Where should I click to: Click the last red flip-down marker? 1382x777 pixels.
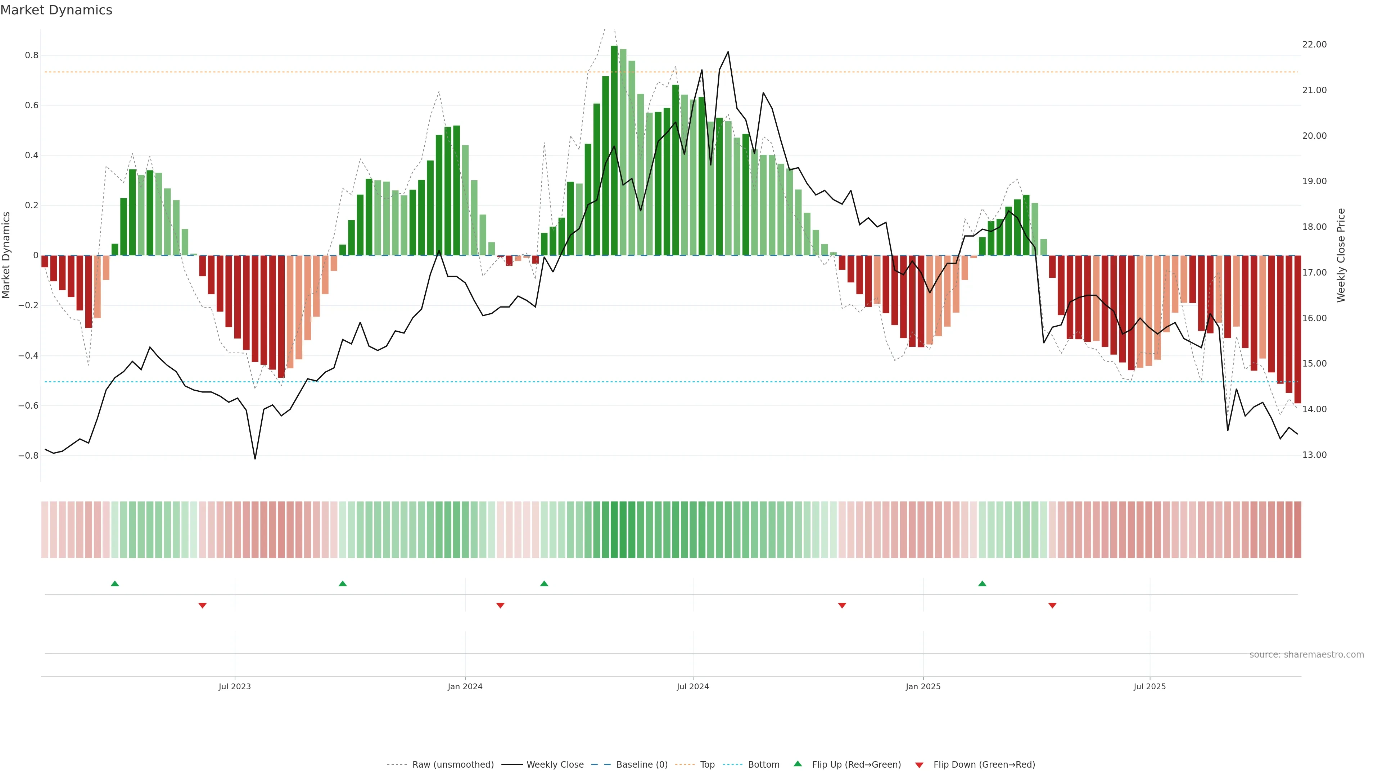pyautogui.click(x=1052, y=605)
